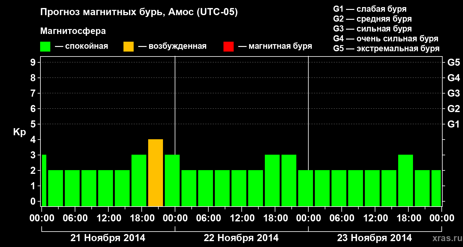463x247 pixels.
Task: Click the '21 Ноября 2014' date label
Action: (x=108, y=238)
